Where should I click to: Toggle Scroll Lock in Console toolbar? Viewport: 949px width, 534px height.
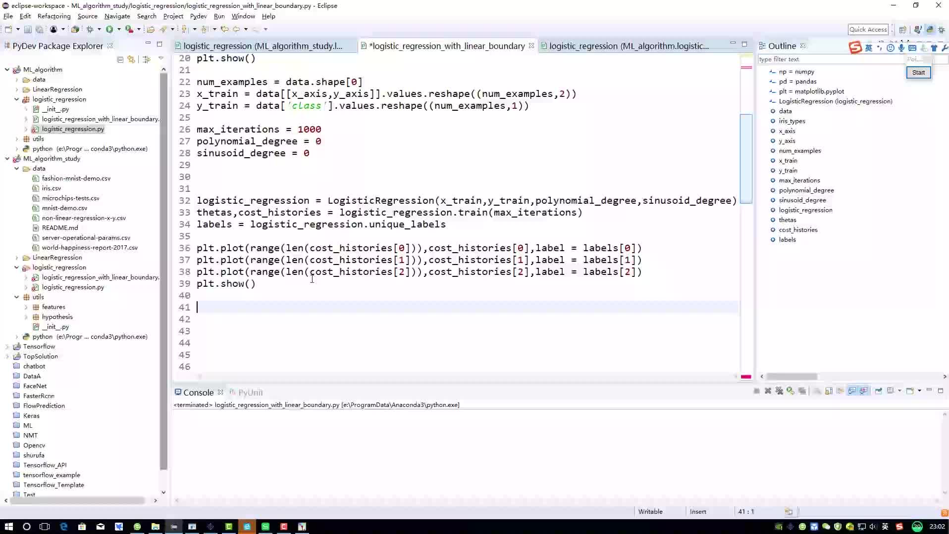pos(829,391)
